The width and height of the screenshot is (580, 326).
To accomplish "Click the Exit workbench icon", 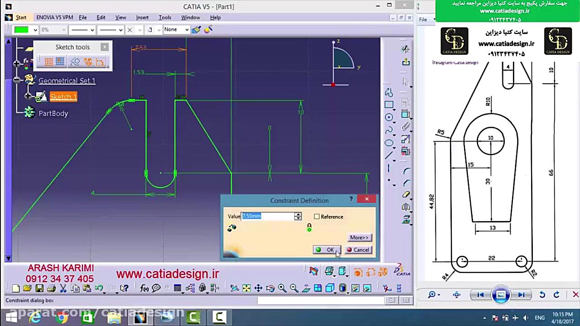I will click(406, 62).
